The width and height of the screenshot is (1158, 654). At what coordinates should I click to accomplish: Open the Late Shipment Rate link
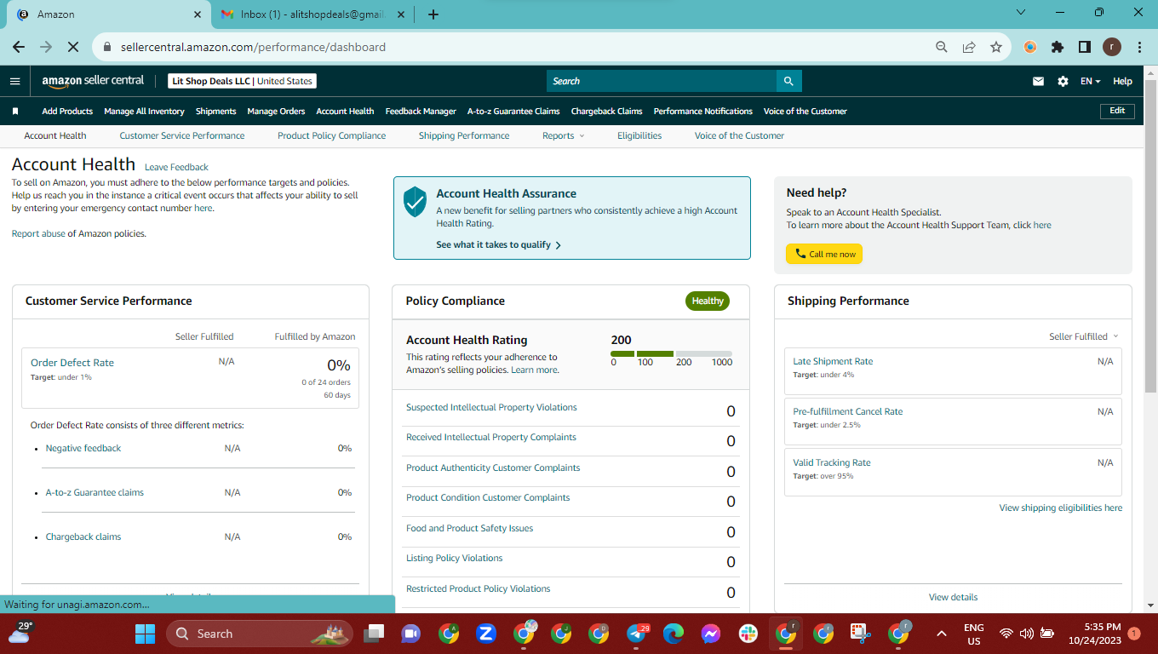point(833,361)
